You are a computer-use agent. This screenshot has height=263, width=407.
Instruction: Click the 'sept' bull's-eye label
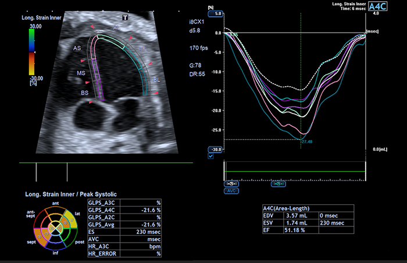click(x=31, y=242)
